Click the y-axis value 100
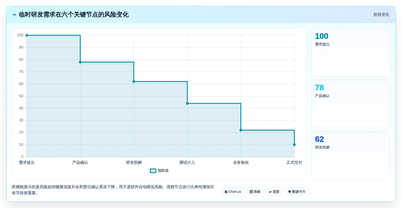 point(20,35)
